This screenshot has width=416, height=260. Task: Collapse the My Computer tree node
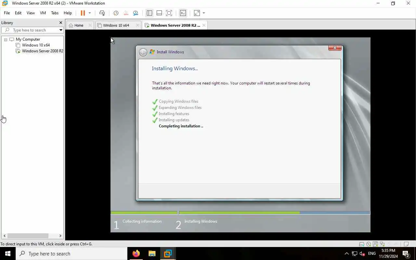[6, 39]
